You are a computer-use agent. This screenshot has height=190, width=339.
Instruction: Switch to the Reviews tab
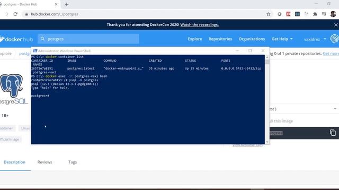point(44,162)
